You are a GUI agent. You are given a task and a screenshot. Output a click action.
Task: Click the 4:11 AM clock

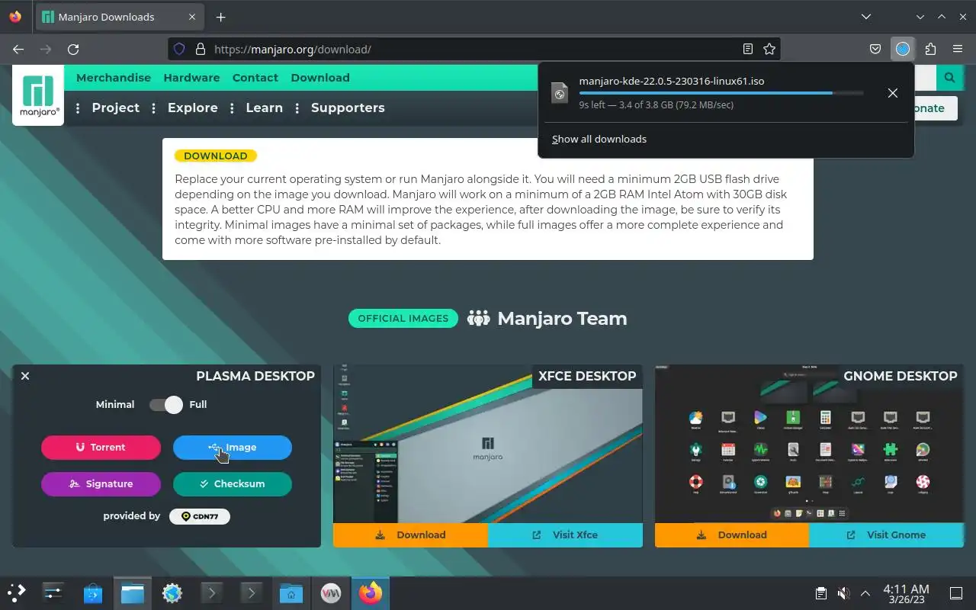point(906,589)
